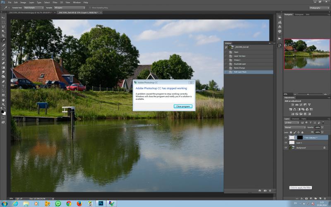Open the Adjustments panel menu
This screenshot has width=331, height=207.
[x=329, y=98]
